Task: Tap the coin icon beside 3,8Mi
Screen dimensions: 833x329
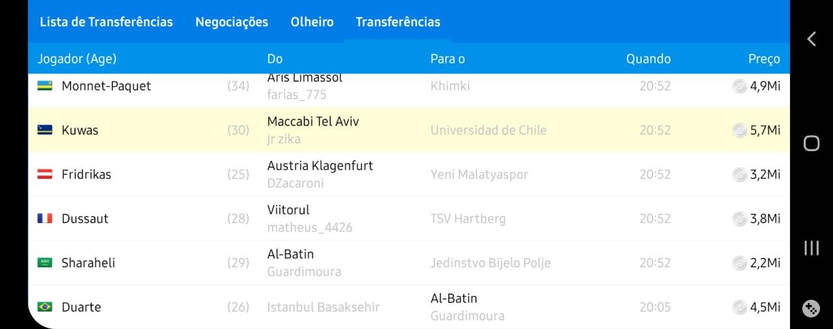Action: [x=739, y=219]
